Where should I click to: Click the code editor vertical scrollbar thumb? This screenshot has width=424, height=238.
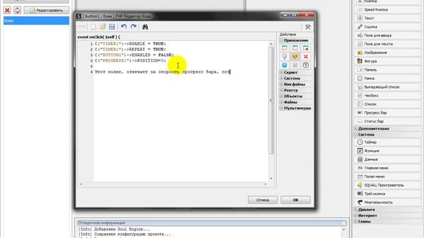[x=271, y=100]
